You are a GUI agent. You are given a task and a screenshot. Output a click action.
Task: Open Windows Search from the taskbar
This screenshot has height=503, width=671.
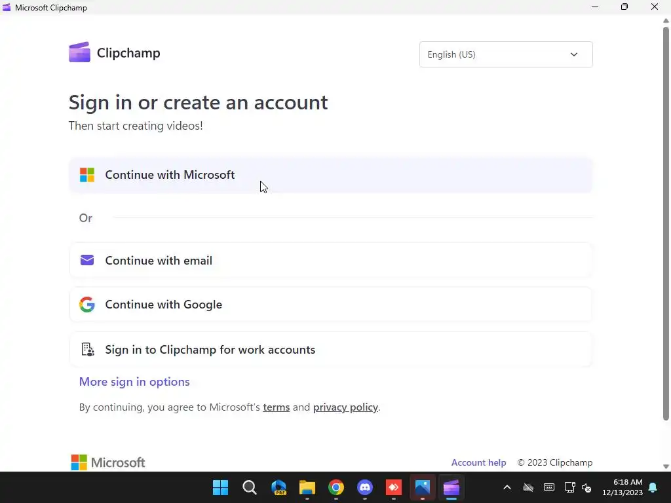click(250, 487)
